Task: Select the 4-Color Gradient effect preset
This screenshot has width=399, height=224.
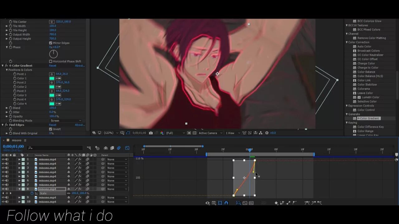Action: point(368,118)
